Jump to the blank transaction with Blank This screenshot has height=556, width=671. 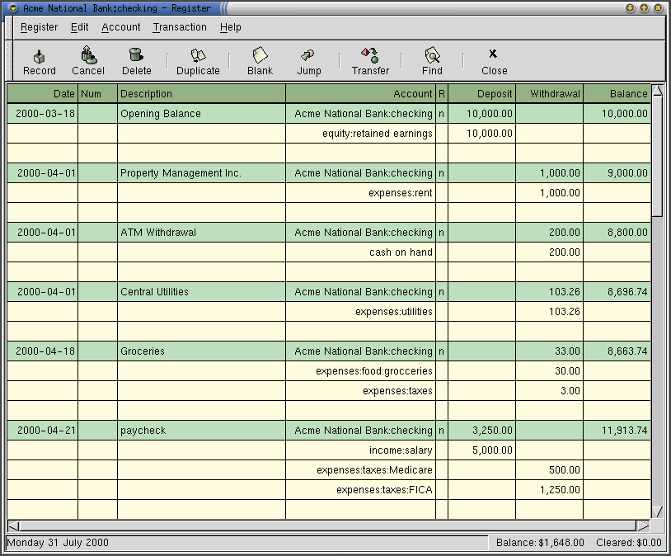(x=260, y=62)
